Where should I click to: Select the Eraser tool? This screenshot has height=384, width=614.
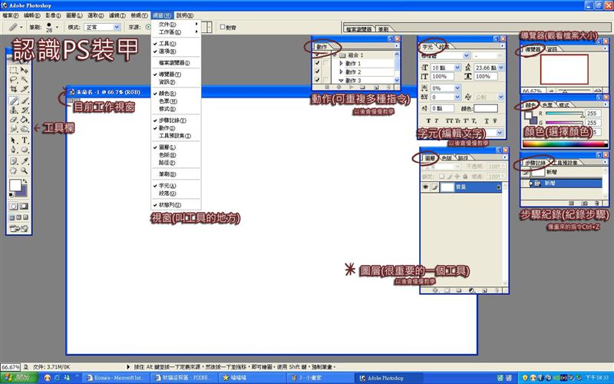pos(14,120)
